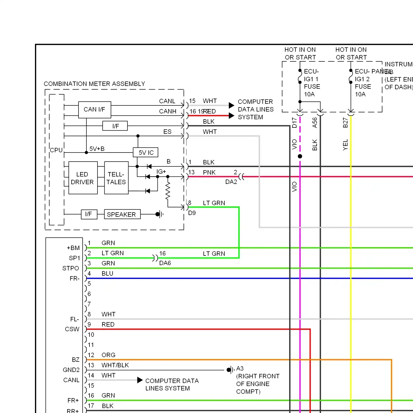Click the SP1 terminal label

click(74, 258)
